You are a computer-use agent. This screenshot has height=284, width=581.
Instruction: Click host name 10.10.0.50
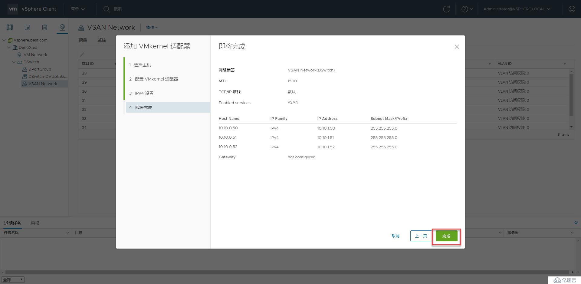228,128
